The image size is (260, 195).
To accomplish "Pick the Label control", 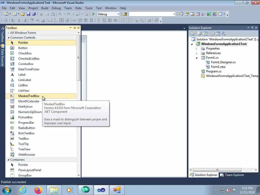I will [x=41, y=75].
